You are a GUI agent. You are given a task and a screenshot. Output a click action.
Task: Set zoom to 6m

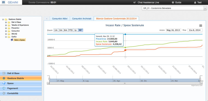coord(66,30)
